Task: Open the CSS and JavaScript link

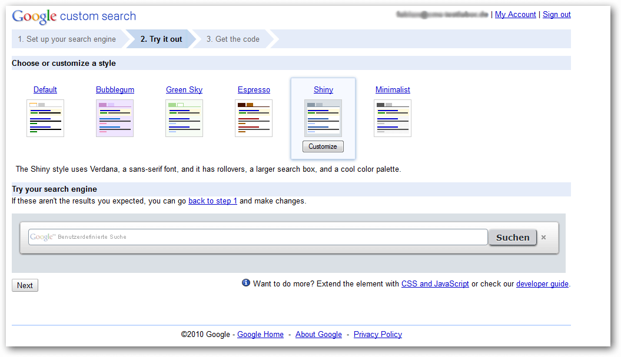Action: [x=435, y=284]
